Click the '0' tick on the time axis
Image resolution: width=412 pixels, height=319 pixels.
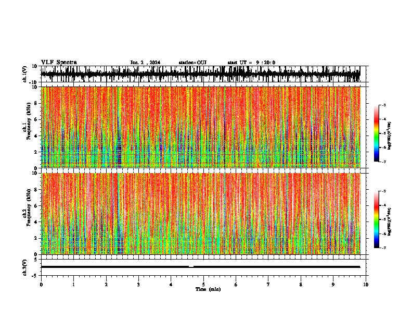41,285
